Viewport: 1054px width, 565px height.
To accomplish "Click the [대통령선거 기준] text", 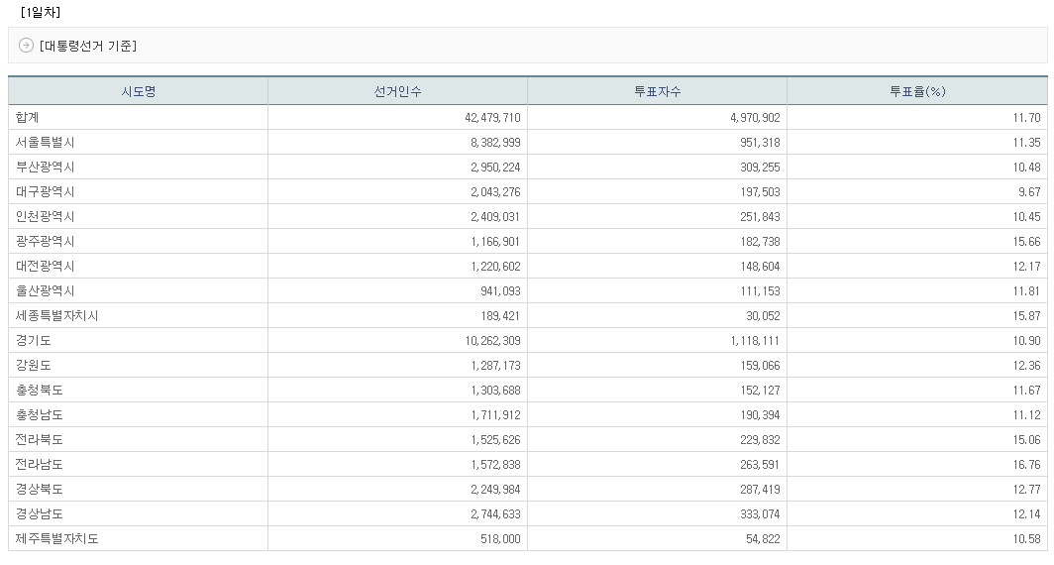I will [88, 46].
